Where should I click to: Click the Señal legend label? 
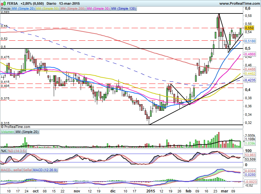[x=28, y=170]
